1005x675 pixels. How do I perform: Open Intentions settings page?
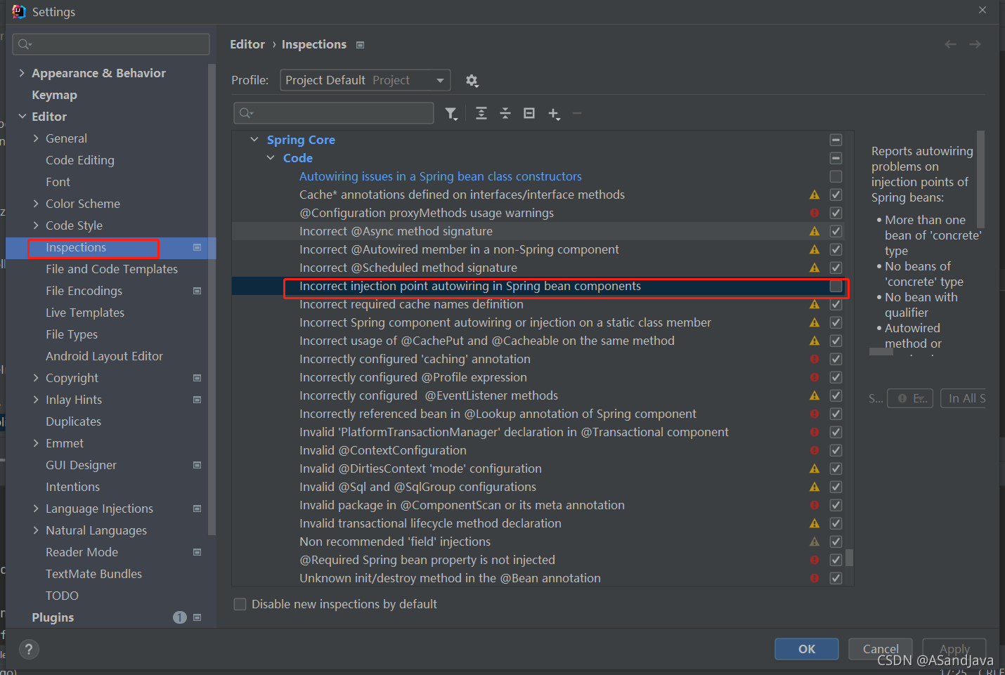(x=72, y=487)
